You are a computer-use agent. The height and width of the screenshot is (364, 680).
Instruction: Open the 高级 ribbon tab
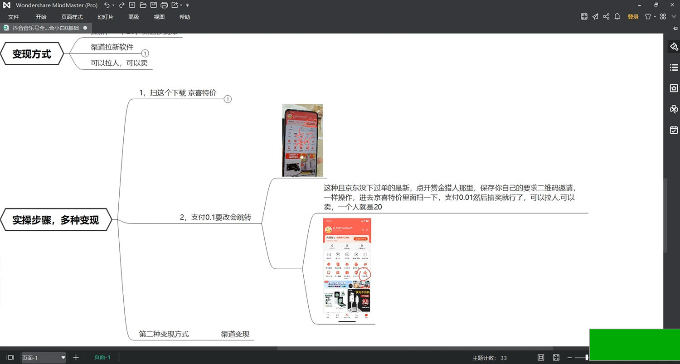[134, 17]
